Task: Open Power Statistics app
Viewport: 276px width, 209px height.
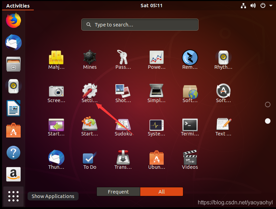Action: coord(156,60)
